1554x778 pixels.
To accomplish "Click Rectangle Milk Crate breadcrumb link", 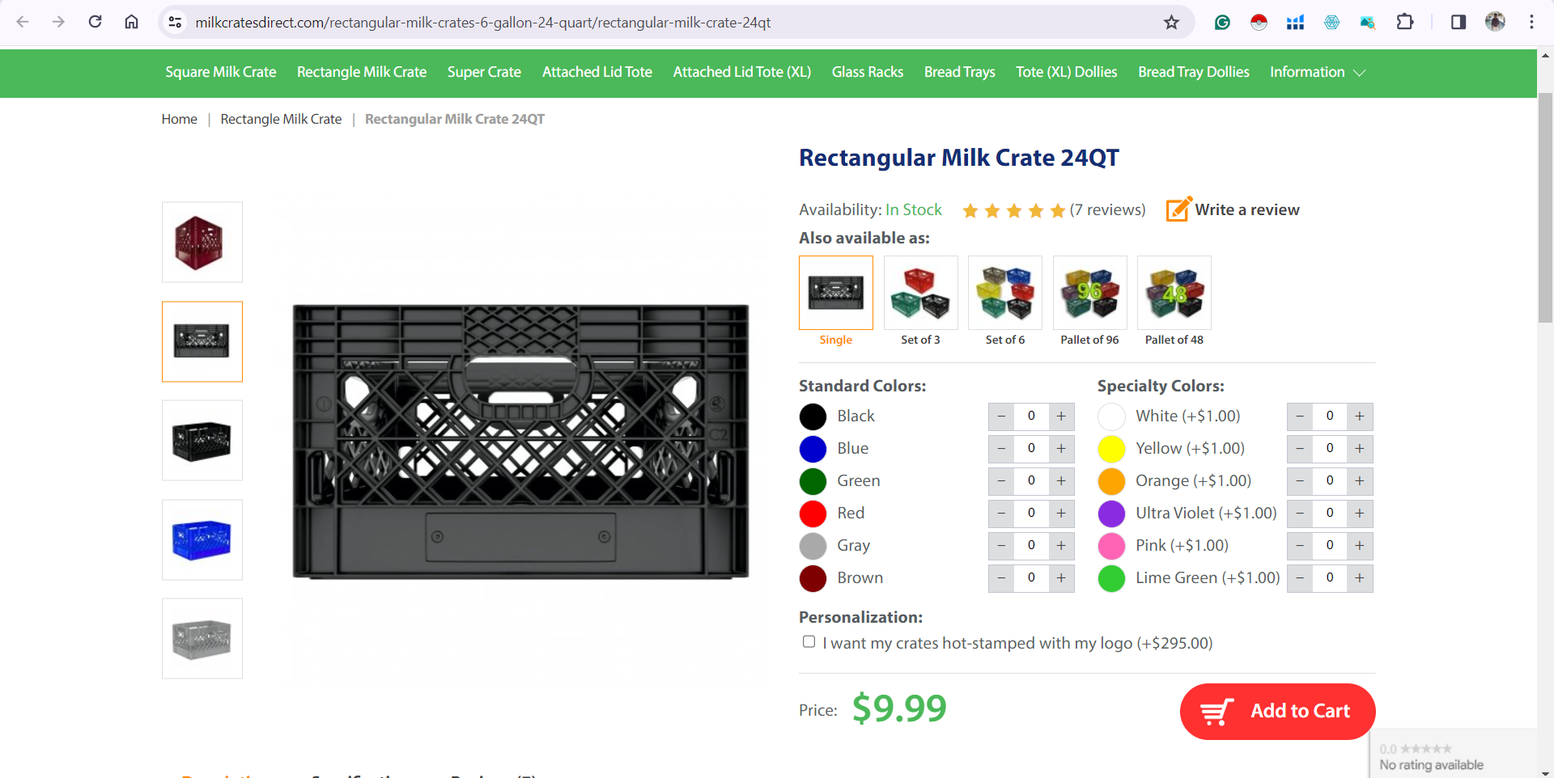I will pos(281,119).
